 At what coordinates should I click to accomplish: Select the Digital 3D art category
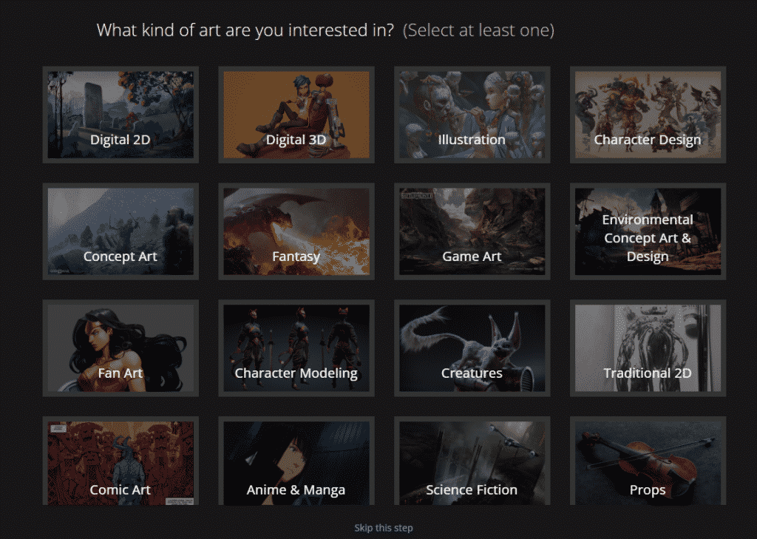tap(296, 115)
